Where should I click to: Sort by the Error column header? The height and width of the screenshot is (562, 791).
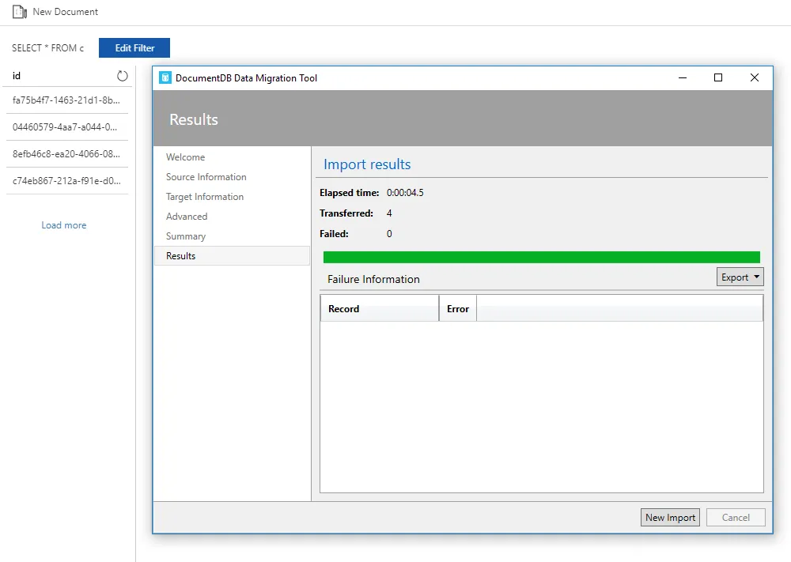click(x=457, y=308)
